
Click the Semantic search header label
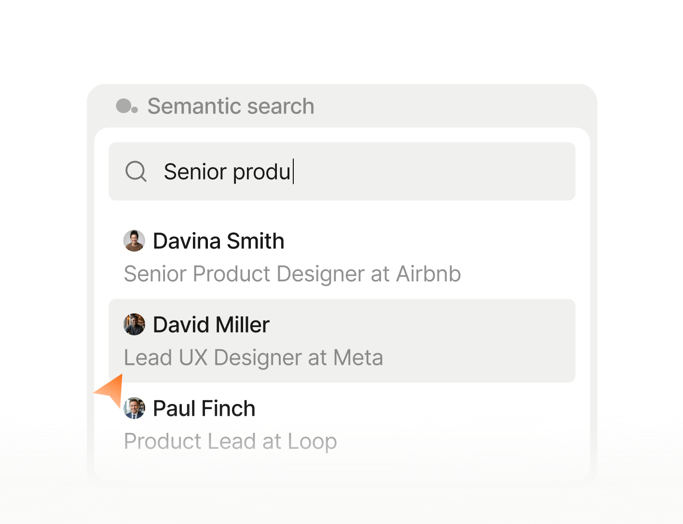pos(231,106)
